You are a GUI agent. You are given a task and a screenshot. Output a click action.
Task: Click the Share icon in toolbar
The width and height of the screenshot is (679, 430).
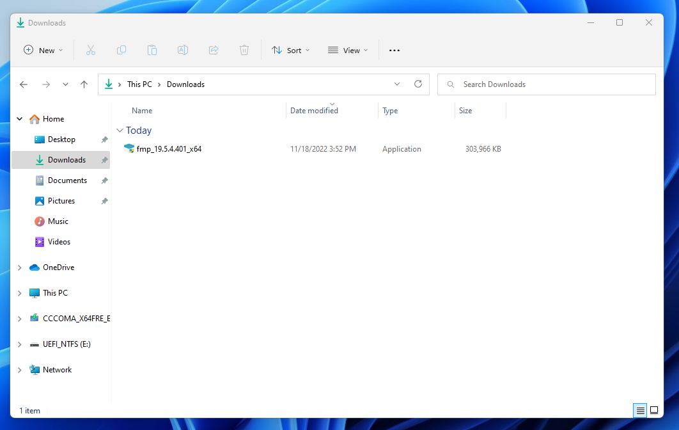[x=214, y=51]
